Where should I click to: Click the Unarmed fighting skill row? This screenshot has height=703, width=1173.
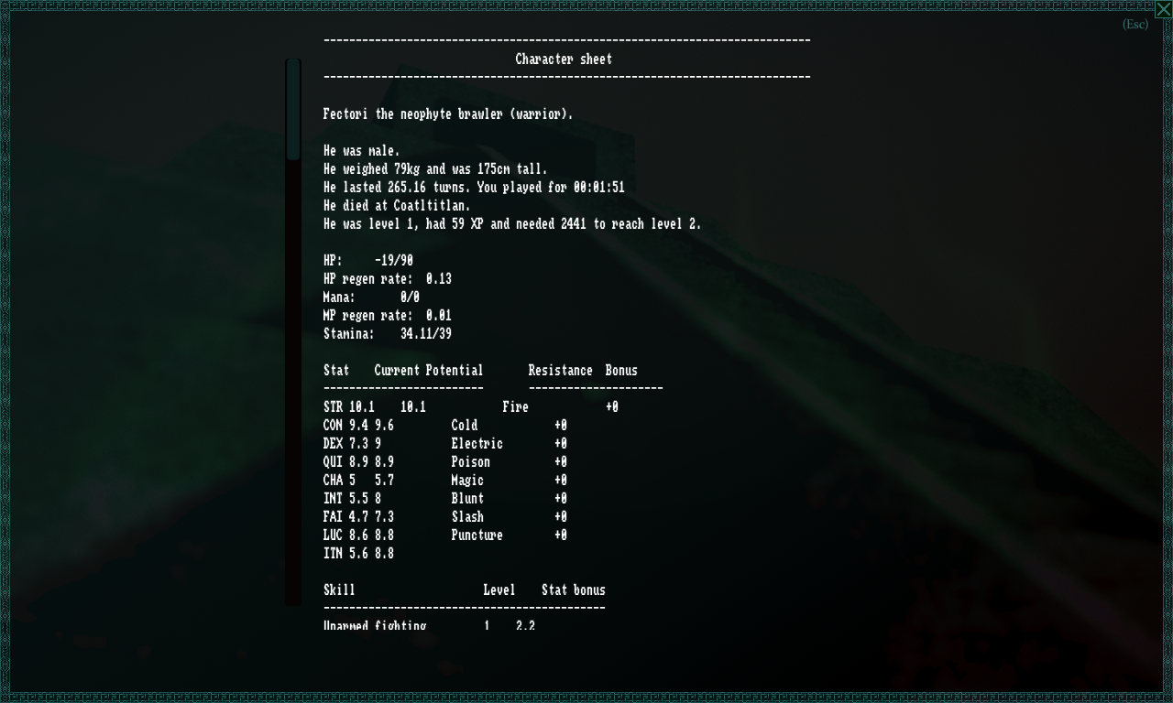pyautogui.click(x=429, y=626)
